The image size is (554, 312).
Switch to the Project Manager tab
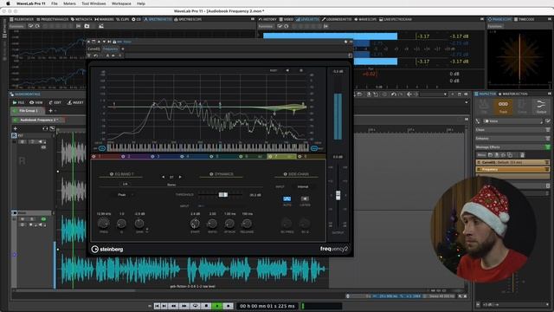pyautogui.click(x=52, y=19)
